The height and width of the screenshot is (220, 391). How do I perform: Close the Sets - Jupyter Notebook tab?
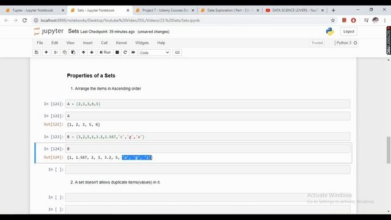128,10
